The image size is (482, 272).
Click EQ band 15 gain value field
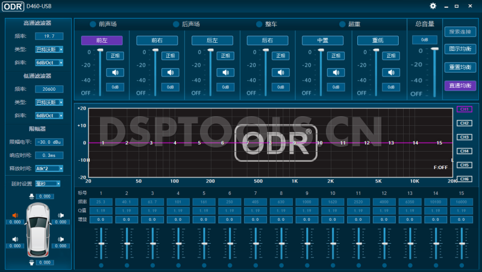coord(462,220)
